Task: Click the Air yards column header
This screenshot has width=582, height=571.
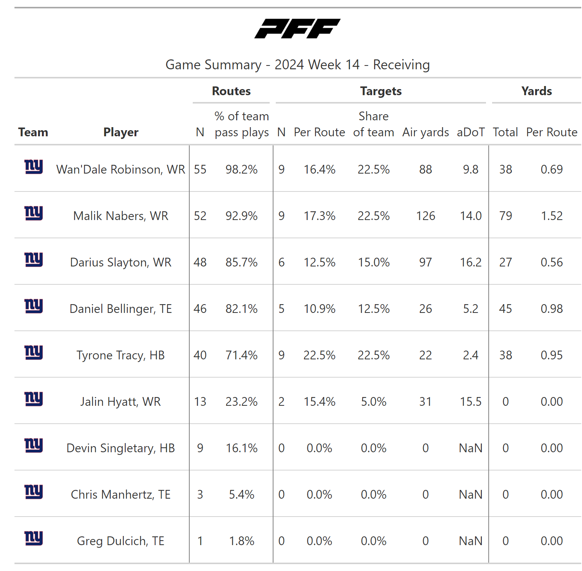Action: click(425, 132)
